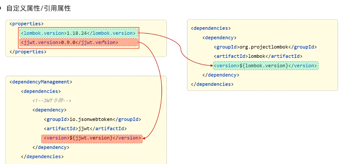Select the green lombok.version 1.18.24 line

tap(78, 33)
